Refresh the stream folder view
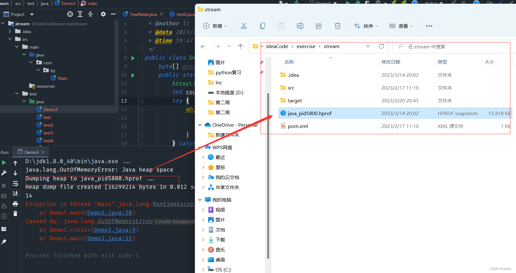 (381, 46)
